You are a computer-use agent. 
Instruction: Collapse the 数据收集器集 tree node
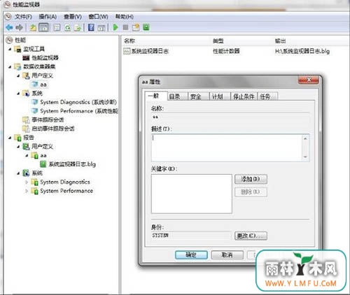[x=10, y=67]
